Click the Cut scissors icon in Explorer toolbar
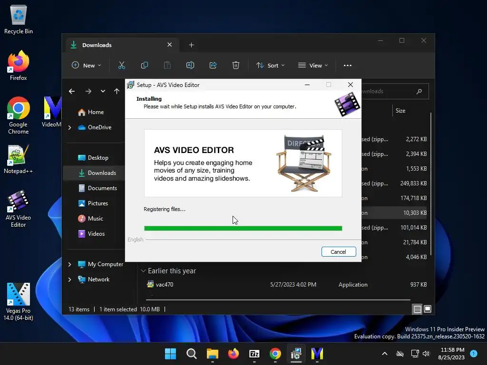The width and height of the screenshot is (487, 365). (x=121, y=65)
